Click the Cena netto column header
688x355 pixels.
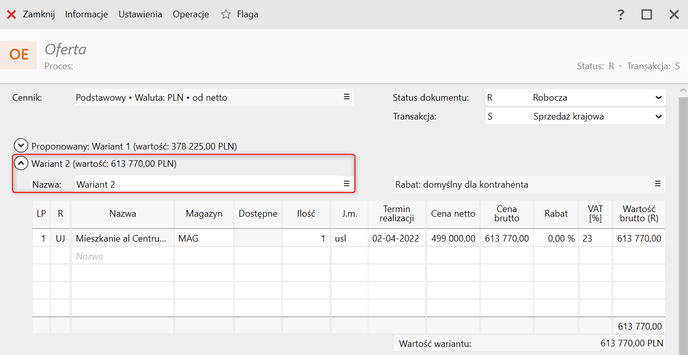click(x=453, y=214)
